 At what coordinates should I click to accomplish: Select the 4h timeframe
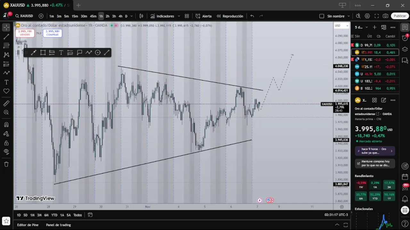coord(120,16)
